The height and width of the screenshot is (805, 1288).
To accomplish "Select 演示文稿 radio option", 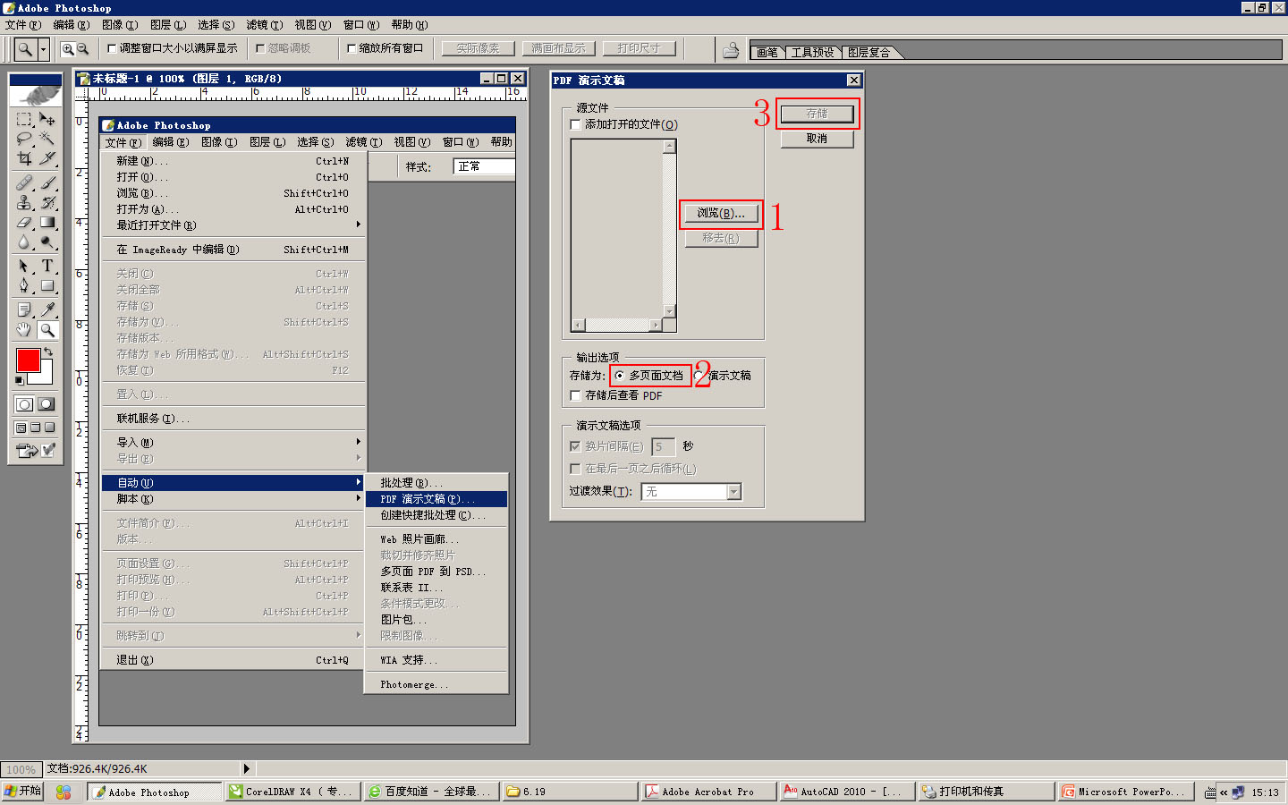I will click(x=698, y=376).
